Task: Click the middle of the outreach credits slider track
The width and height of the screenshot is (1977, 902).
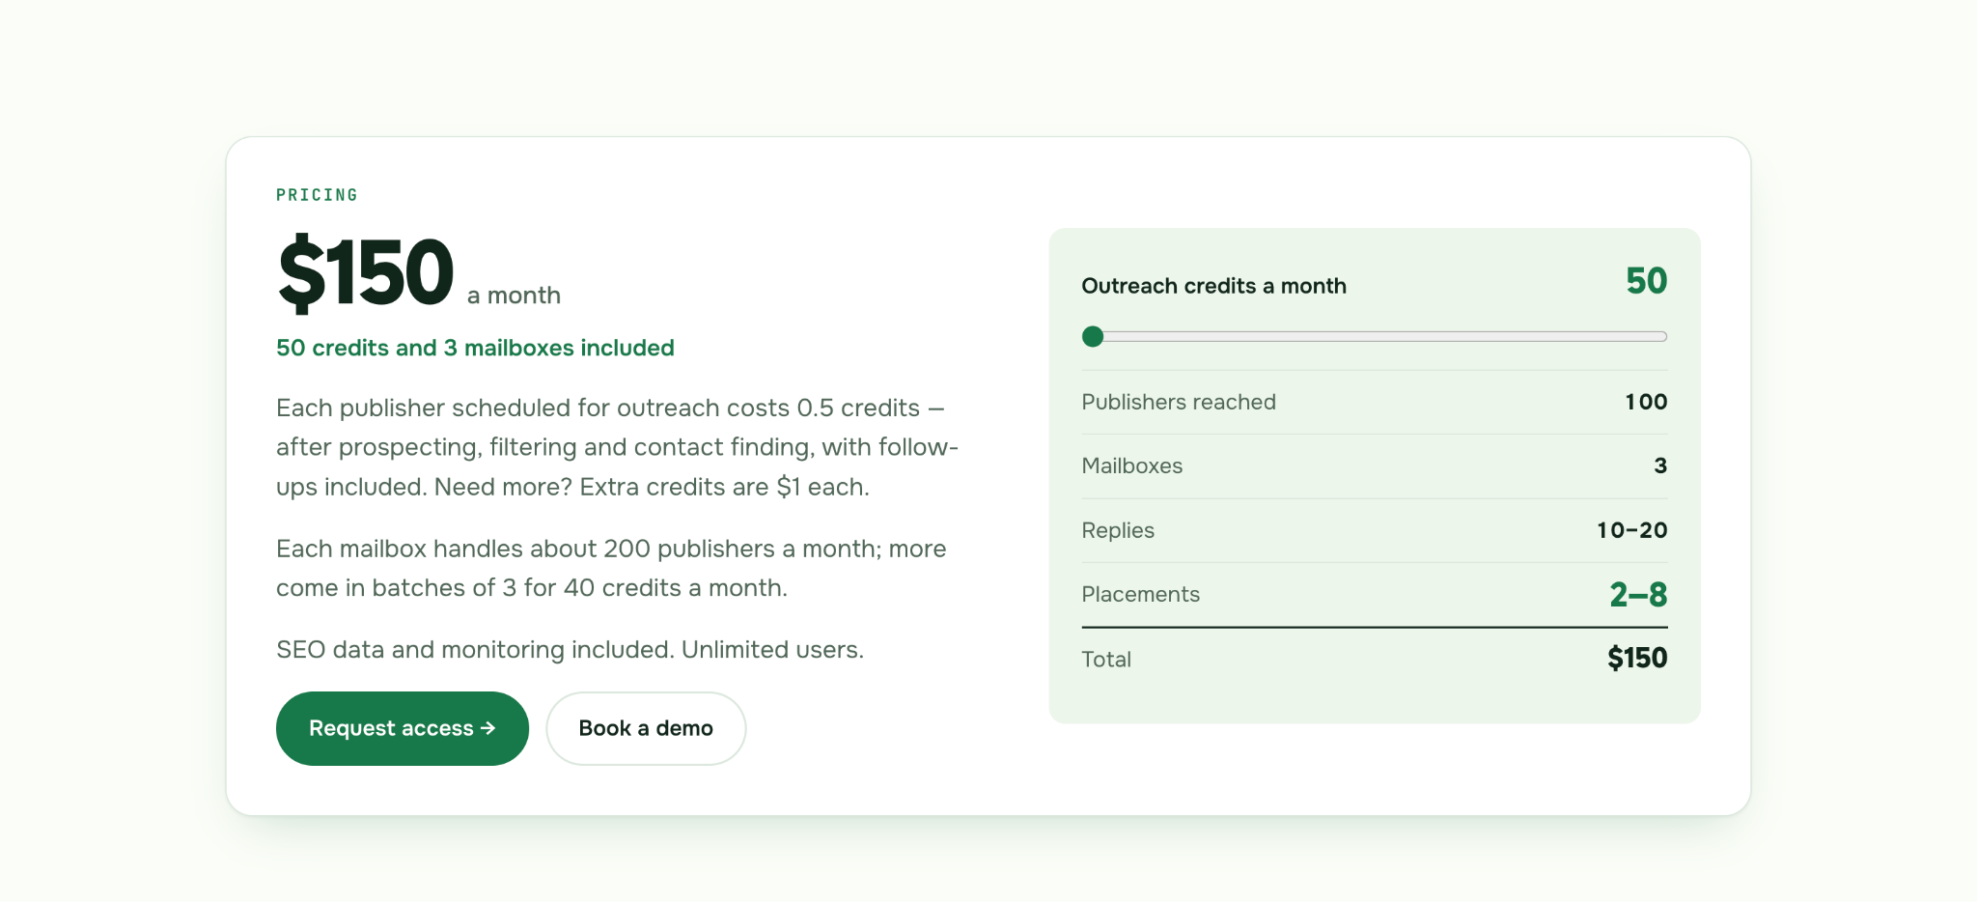Action: [x=1375, y=336]
